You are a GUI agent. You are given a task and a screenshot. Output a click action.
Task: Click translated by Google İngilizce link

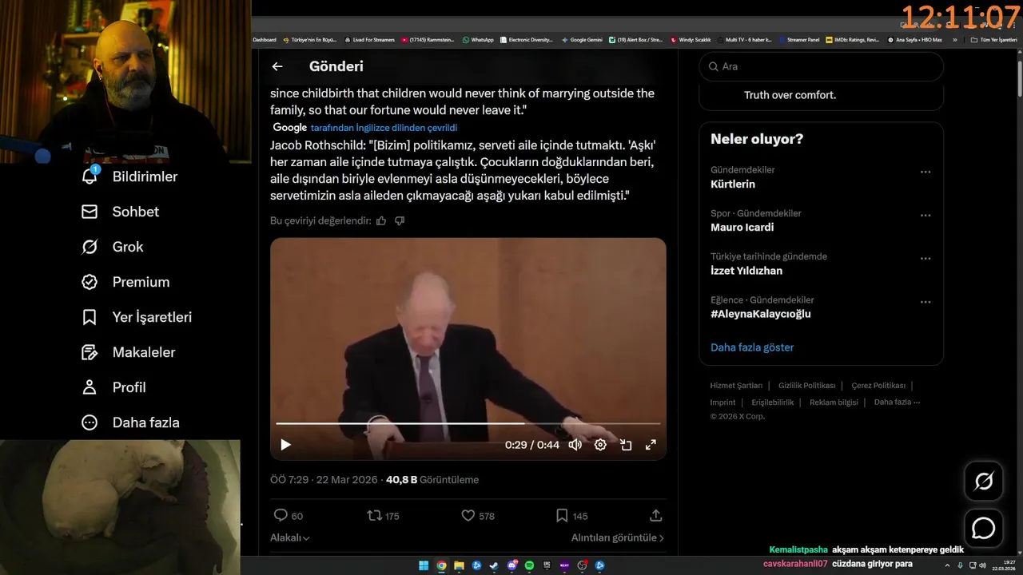point(384,128)
